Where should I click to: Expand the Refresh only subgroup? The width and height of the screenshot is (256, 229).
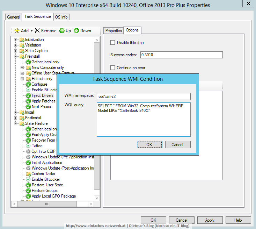pos(22,79)
